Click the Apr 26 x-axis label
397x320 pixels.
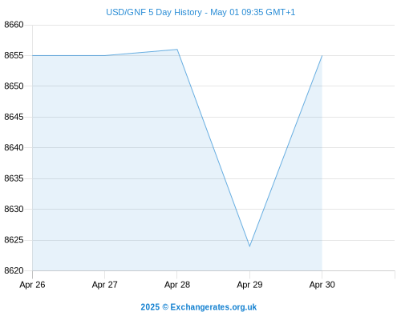(x=32, y=285)
